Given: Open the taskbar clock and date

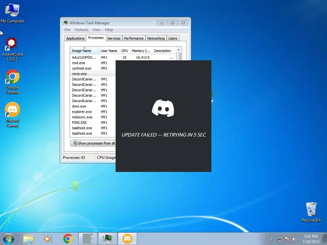Looking at the screenshot, I should pos(311,239).
